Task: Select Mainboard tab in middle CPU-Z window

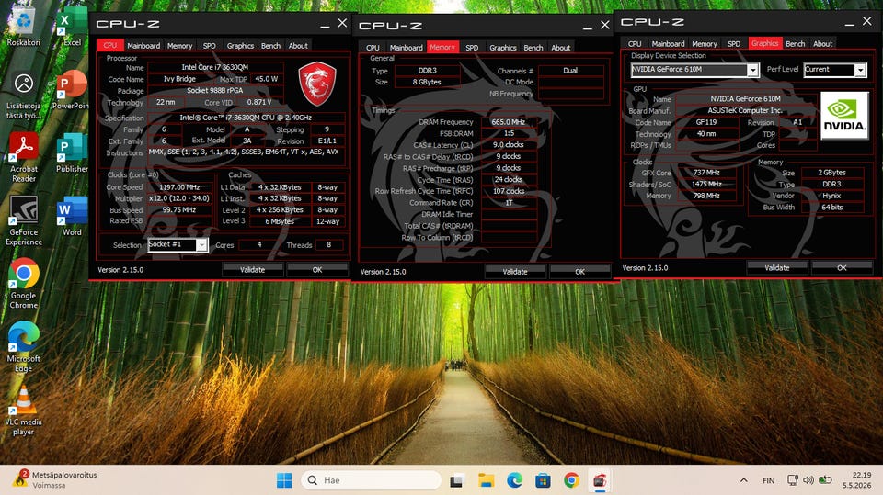Action: tap(406, 47)
